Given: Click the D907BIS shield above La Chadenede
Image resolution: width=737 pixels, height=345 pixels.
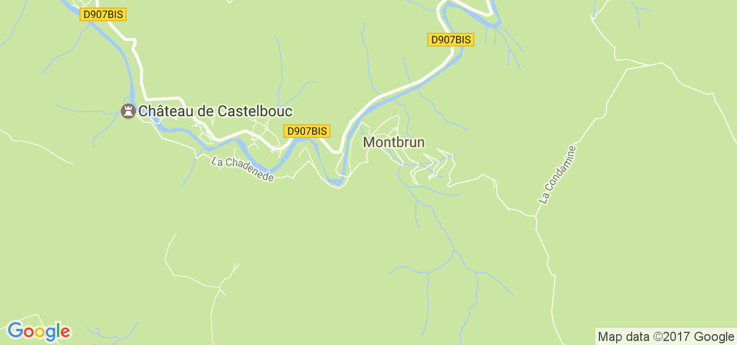Looking at the screenshot, I should tap(307, 131).
